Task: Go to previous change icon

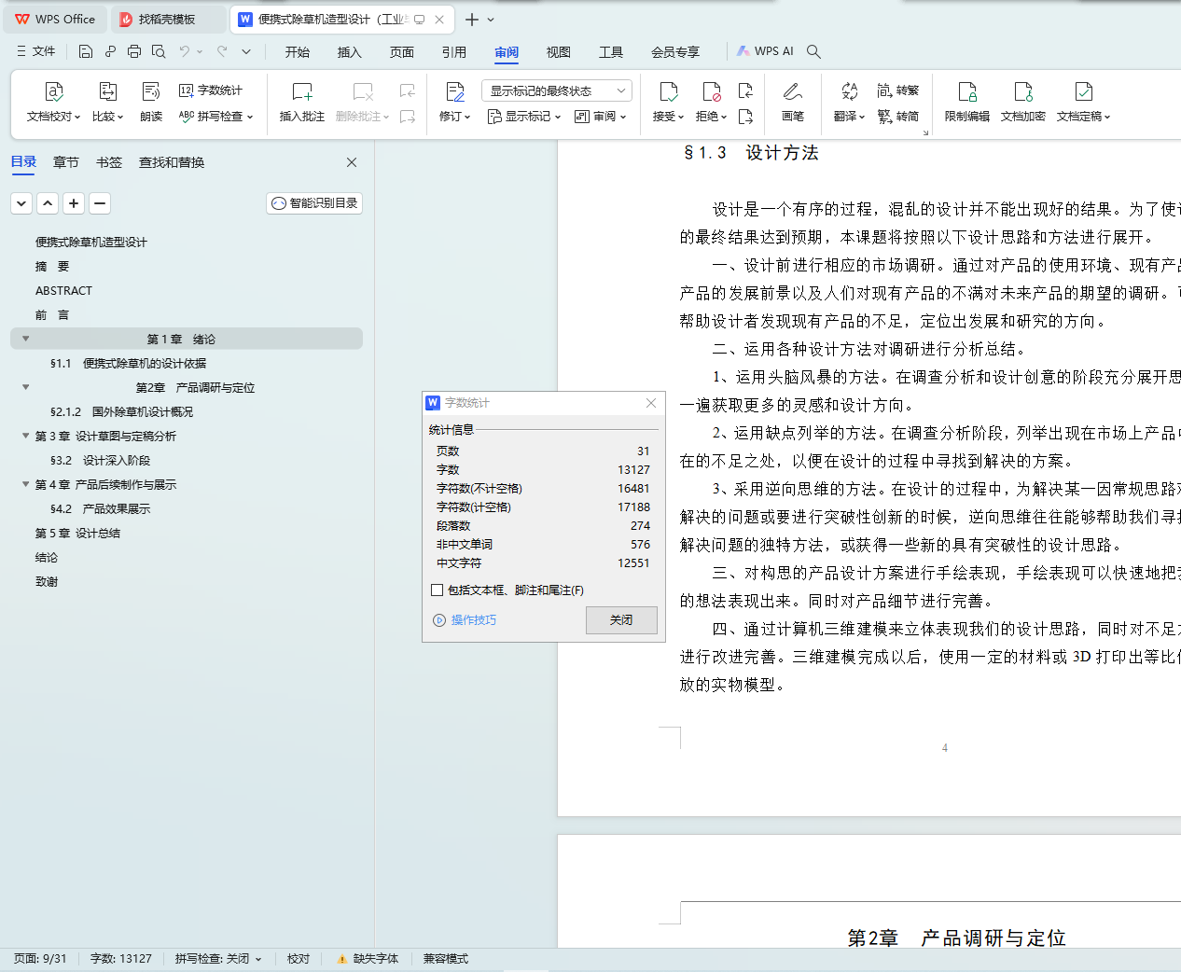Action: pyautogui.click(x=744, y=90)
